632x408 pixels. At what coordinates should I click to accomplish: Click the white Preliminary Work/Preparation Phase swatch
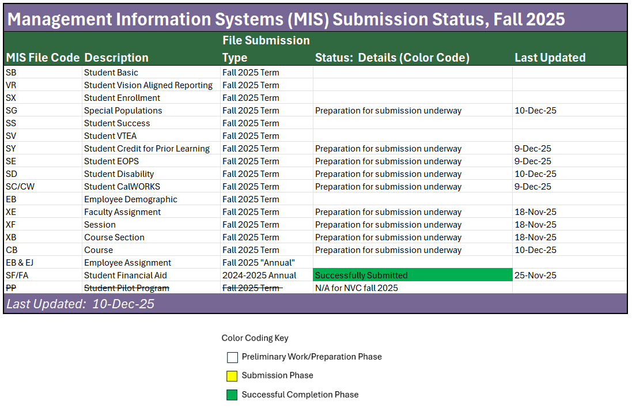point(232,357)
